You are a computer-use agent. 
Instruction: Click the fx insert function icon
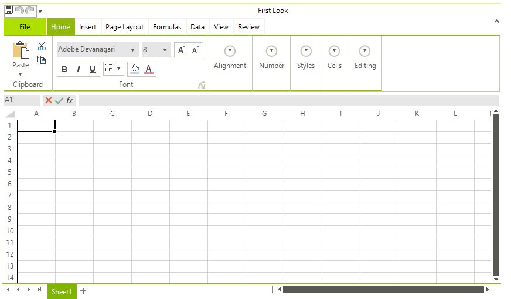(70, 100)
